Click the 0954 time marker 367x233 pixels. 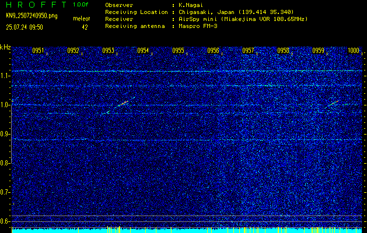tap(143, 51)
